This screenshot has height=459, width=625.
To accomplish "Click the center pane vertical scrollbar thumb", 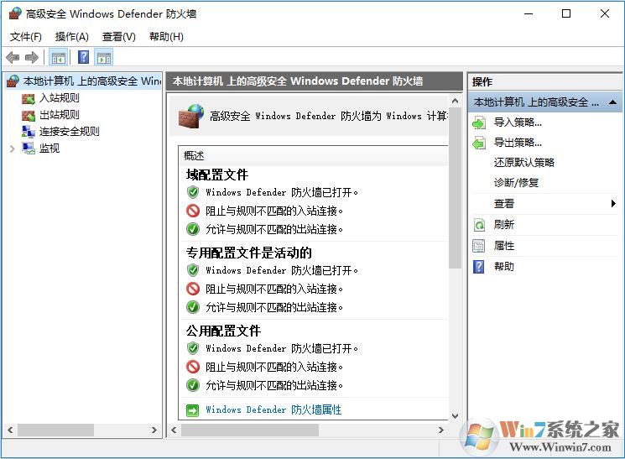I will click(x=455, y=188).
